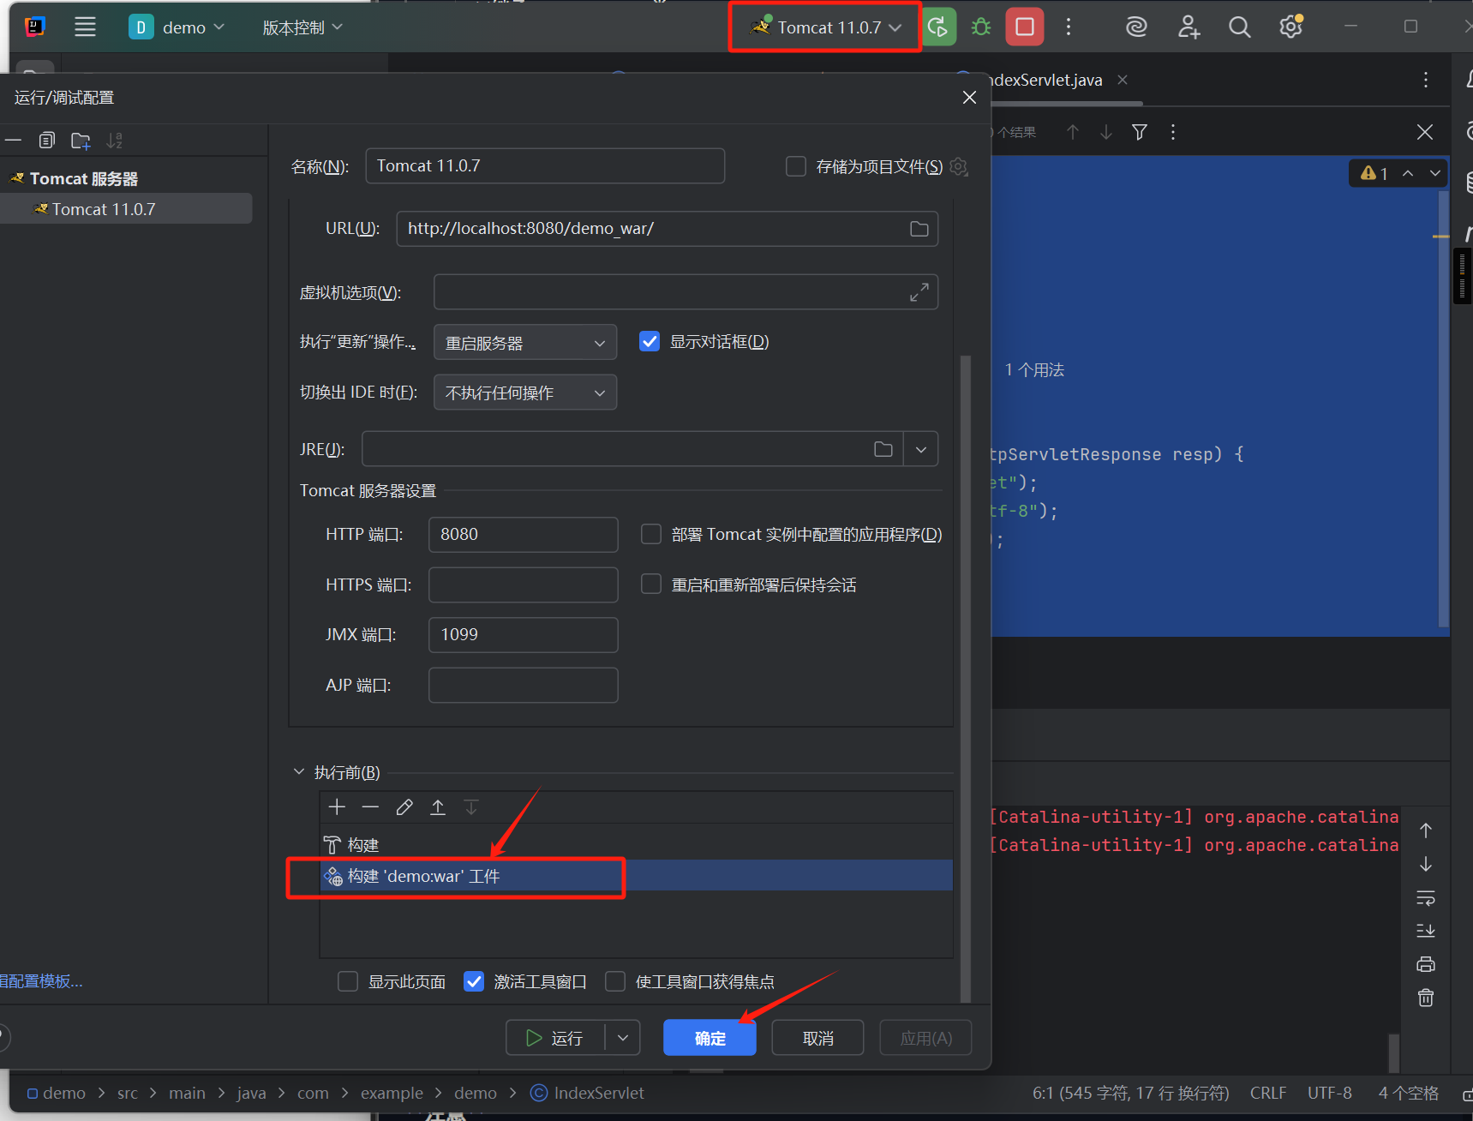The height and width of the screenshot is (1121, 1473).
Task: Enable deploy applications configured in Tomcat instance
Action: click(x=651, y=535)
